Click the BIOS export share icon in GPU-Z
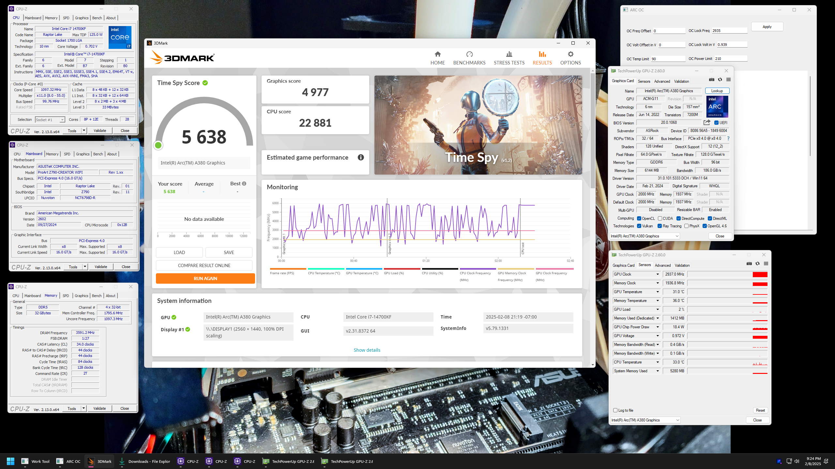The image size is (835, 469). [707, 122]
